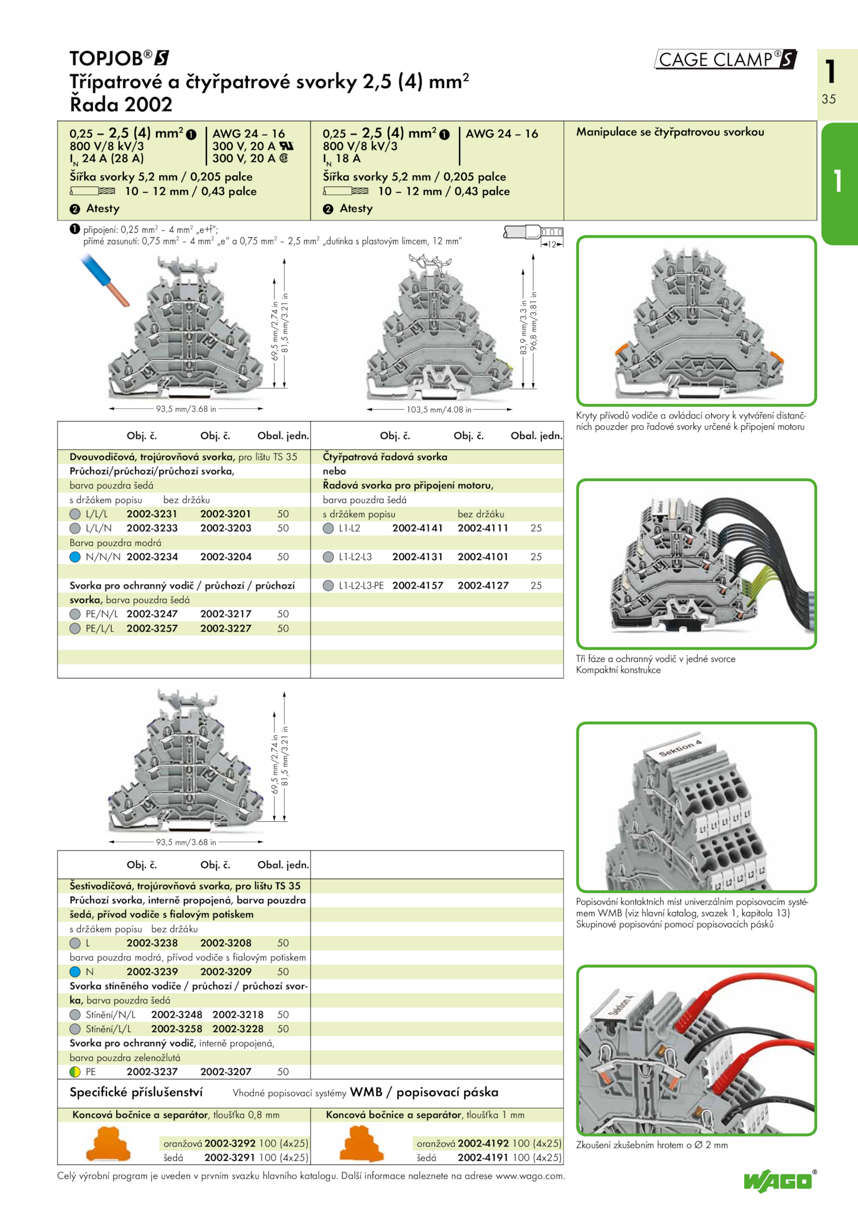Viewport: 858px width, 1214px height.
Task: Click the '93,5 mm/3.68 in' top dimension
Action: [x=186, y=409]
